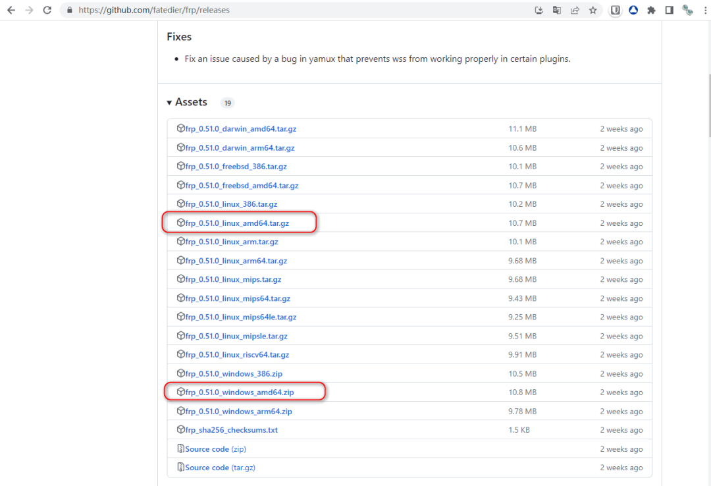Toggle the browser side panel icon

(x=669, y=10)
